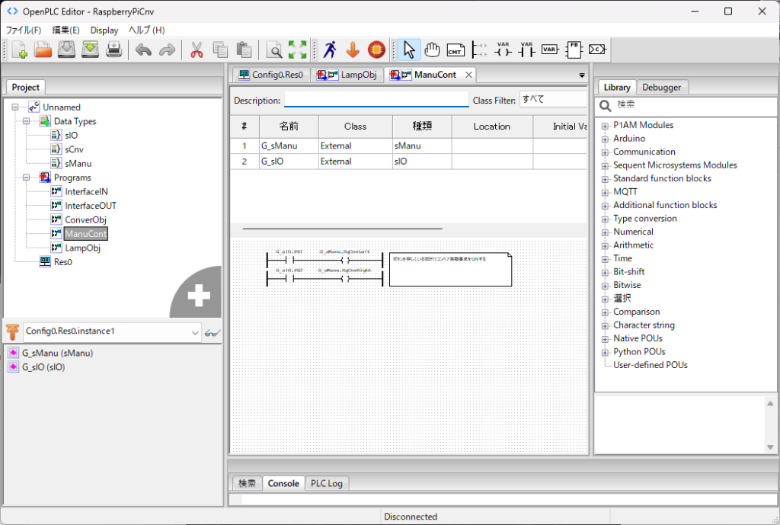Switch to the Config0.Res0 tab
Image resolution: width=780 pixels, height=525 pixels.
[x=271, y=75]
